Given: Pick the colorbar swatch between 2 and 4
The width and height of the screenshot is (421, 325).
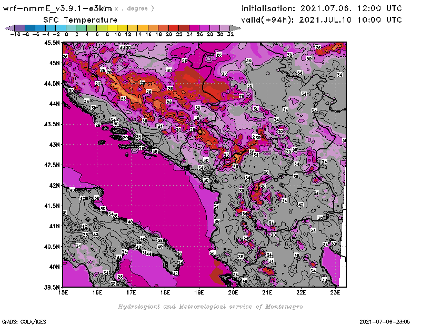Looking at the screenshot, I should pos(81,28).
